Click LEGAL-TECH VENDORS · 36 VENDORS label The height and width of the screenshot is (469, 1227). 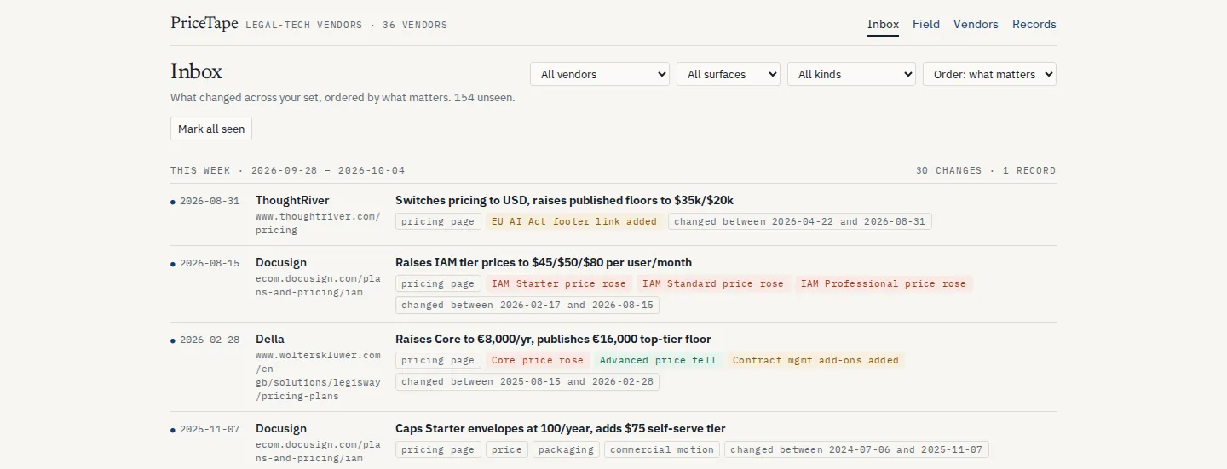(x=346, y=25)
